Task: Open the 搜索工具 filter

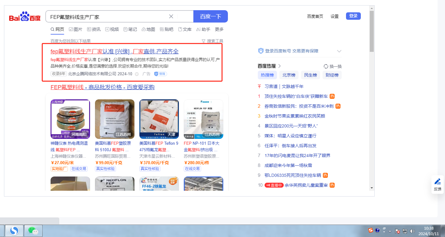Action: tap(212, 41)
